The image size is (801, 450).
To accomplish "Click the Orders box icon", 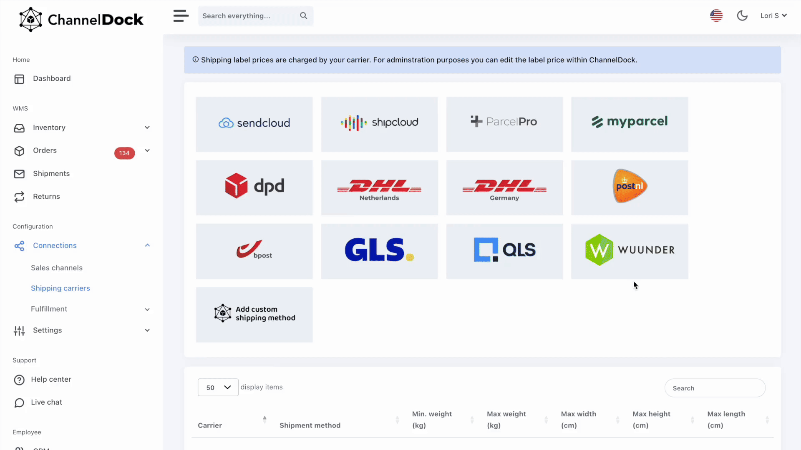I will (x=19, y=151).
